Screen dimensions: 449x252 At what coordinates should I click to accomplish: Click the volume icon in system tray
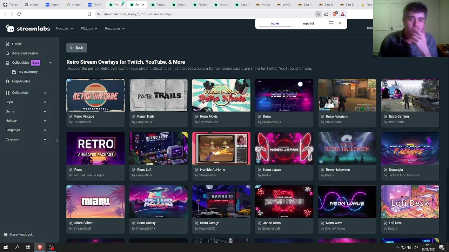click(409, 247)
